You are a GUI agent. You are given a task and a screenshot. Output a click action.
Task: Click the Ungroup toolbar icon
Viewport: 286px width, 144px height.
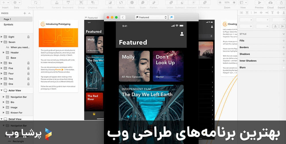click(x=93, y=3)
